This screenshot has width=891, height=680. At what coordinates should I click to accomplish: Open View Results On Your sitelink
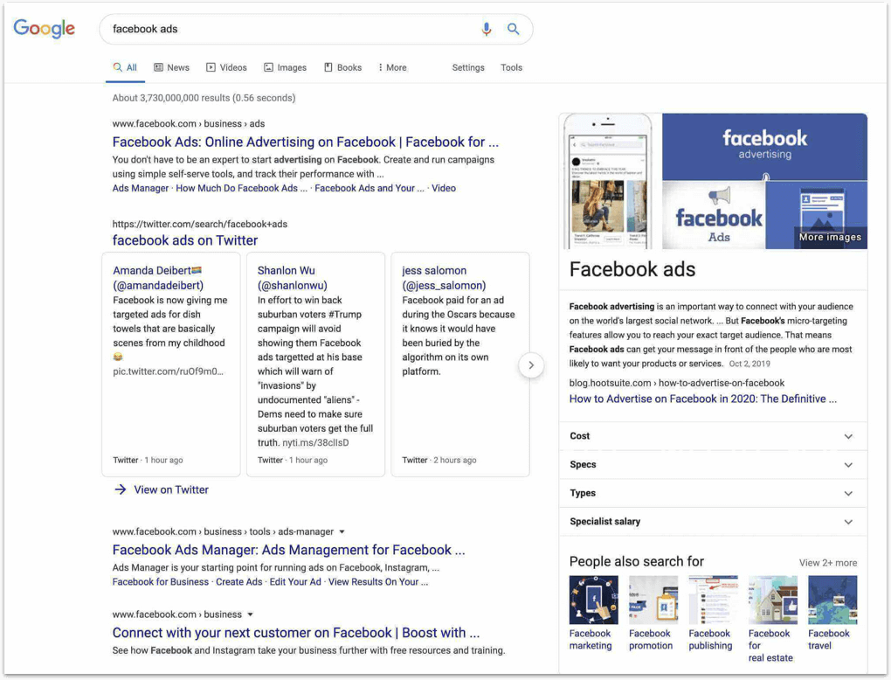[378, 582]
